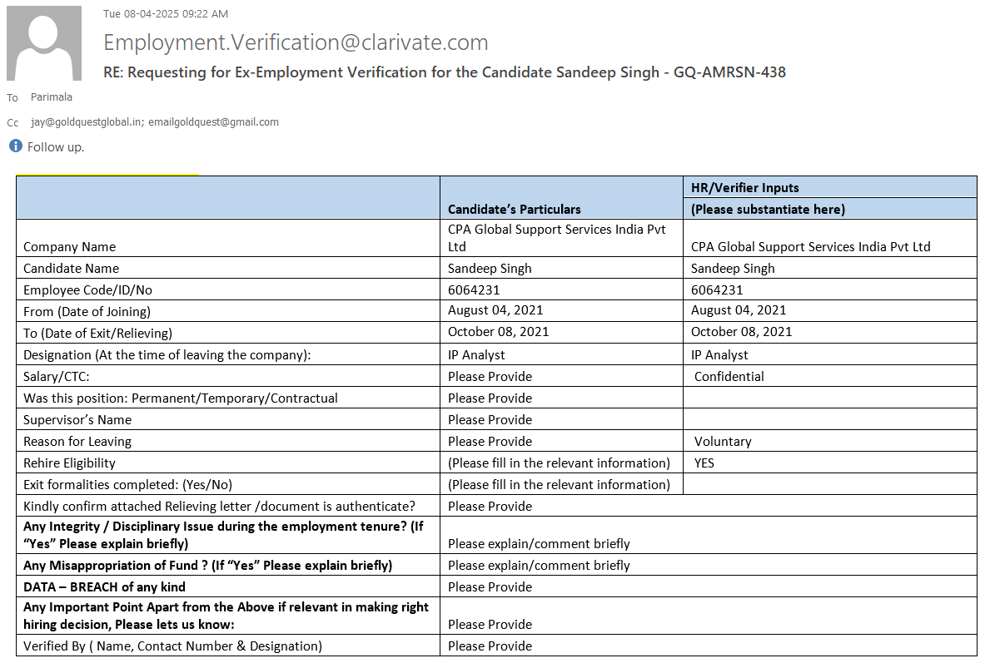The height and width of the screenshot is (663, 985).
Task: Click the (Please substantiate here) header cell
Action: [830, 209]
